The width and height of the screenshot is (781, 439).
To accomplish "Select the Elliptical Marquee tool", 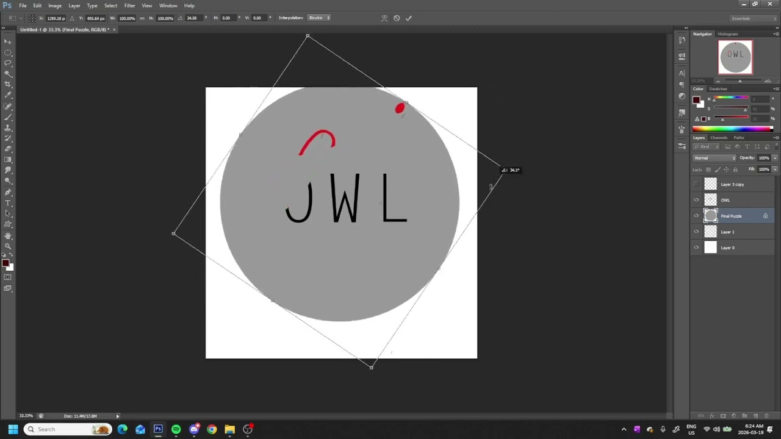I will tap(8, 52).
